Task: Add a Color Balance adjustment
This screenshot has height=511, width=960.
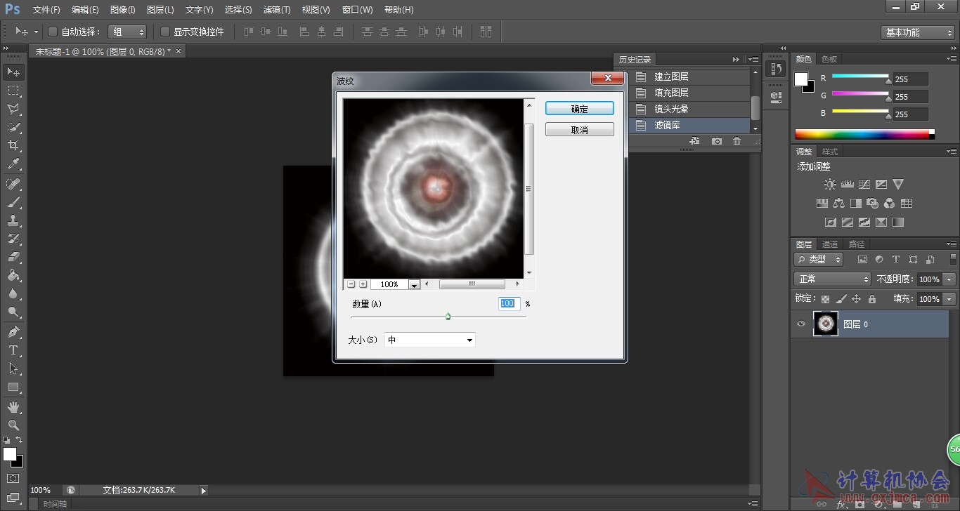Action: click(x=839, y=204)
